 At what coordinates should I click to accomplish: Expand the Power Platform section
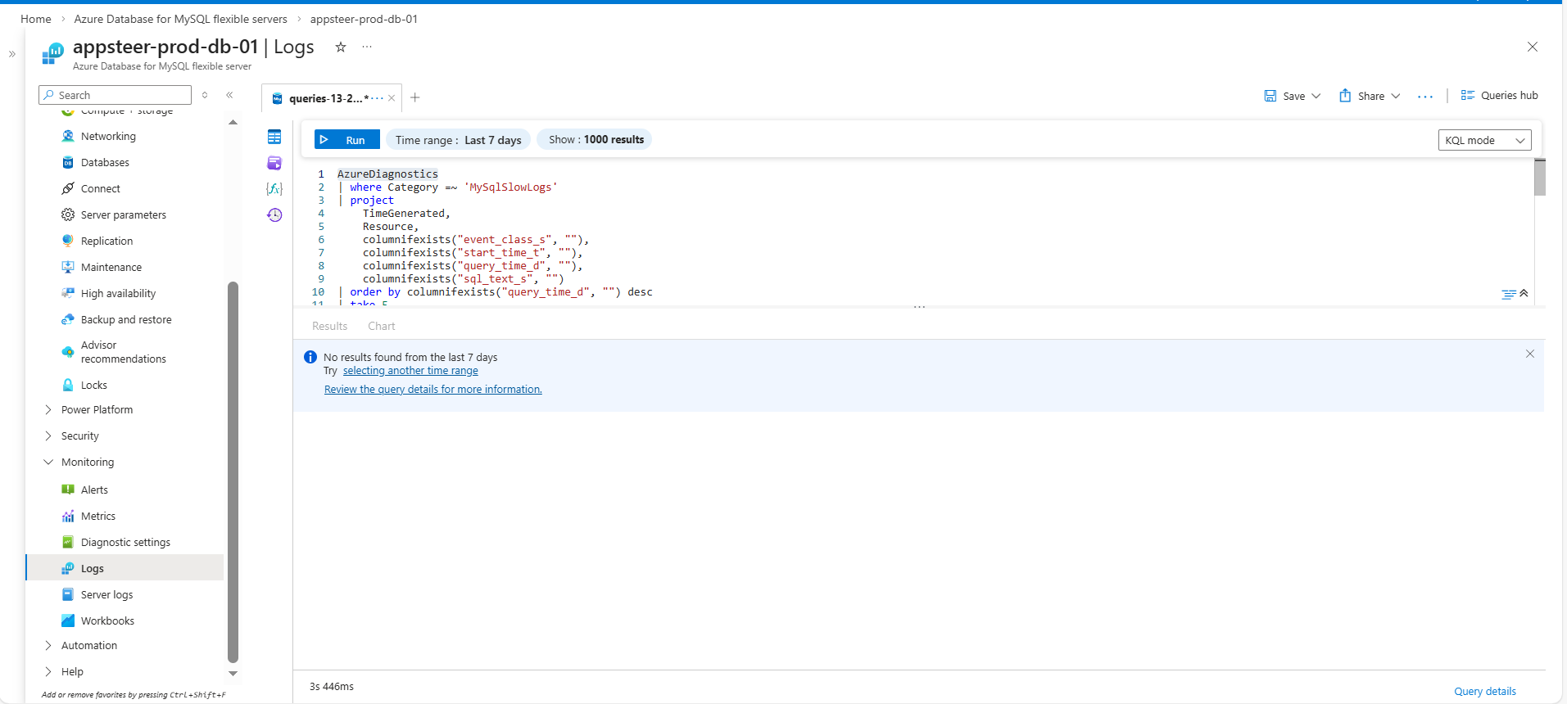pyautogui.click(x=48, y=409)
